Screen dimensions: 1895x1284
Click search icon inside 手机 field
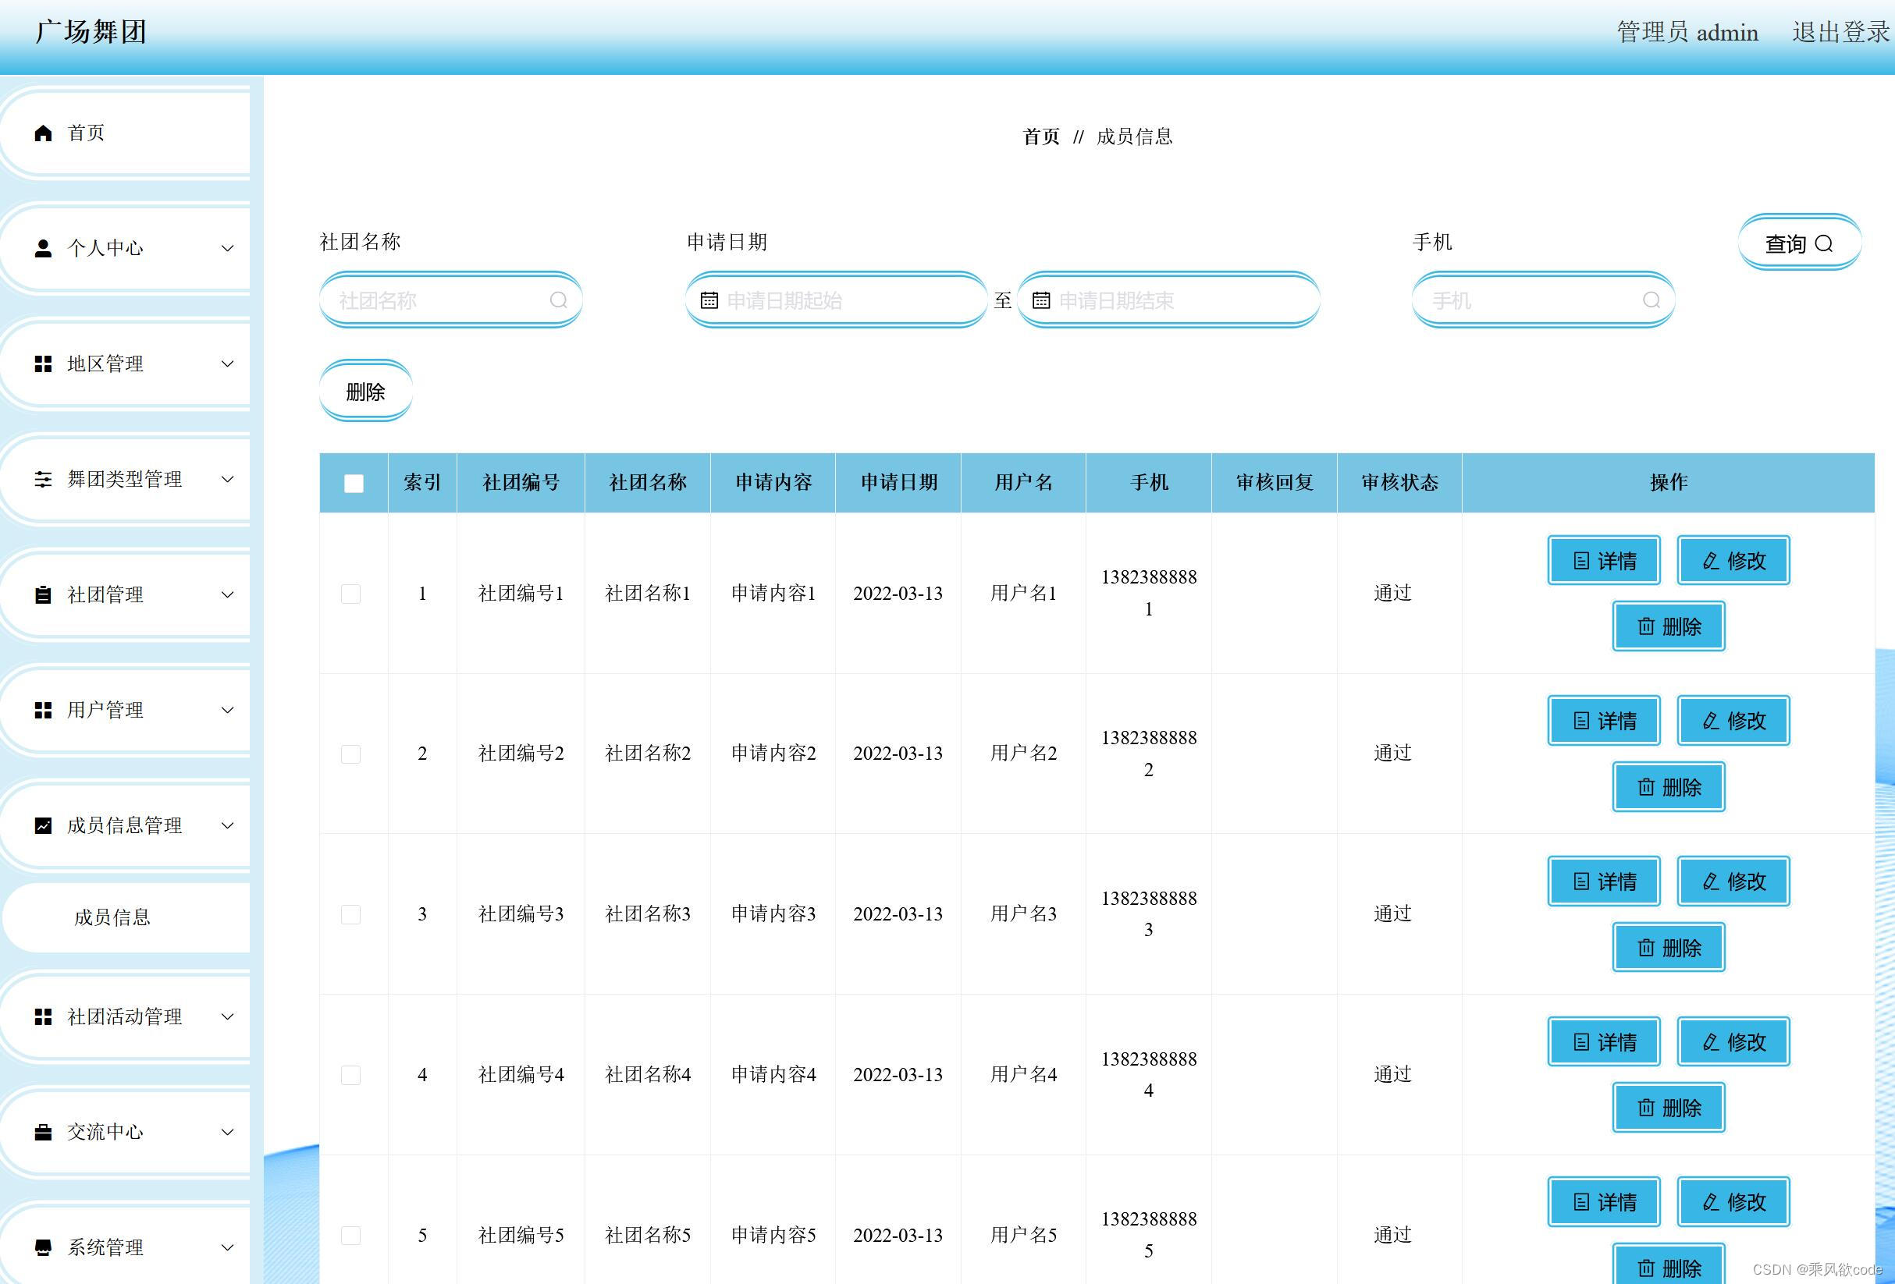coord(1651,300)
